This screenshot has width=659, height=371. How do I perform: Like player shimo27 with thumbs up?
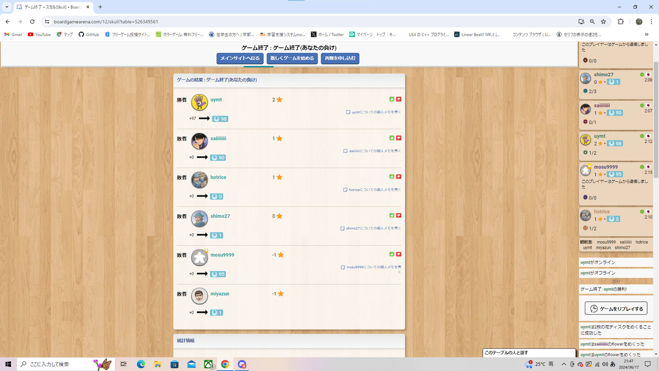pos(392,215)
